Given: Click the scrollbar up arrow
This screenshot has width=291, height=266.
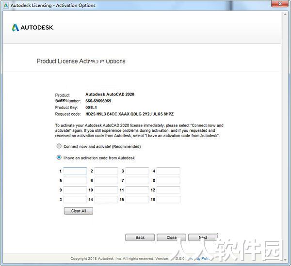Looking at the screenshot, I should click(285, 14).
